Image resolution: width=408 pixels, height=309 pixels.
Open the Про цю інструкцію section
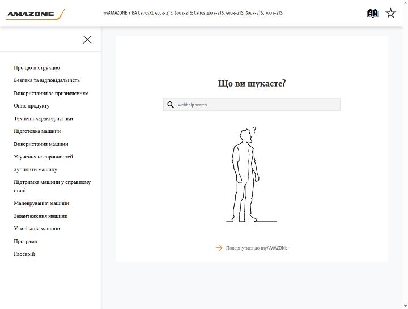pos(37,67)
